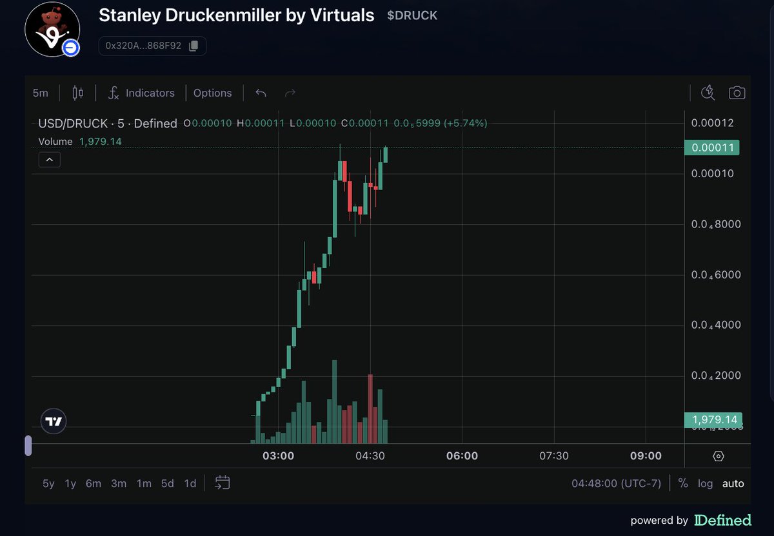Click the vertical pane resize handle on left

pos(28,446)
